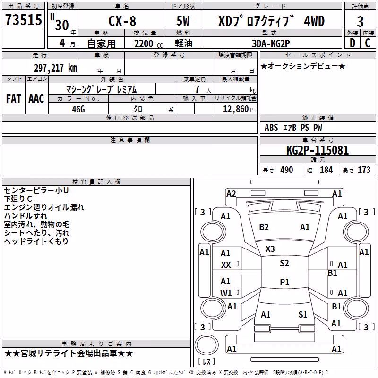Select the inspector note センターピラー小U
Viewport: 378px width, 378px height.
[36, 190]
